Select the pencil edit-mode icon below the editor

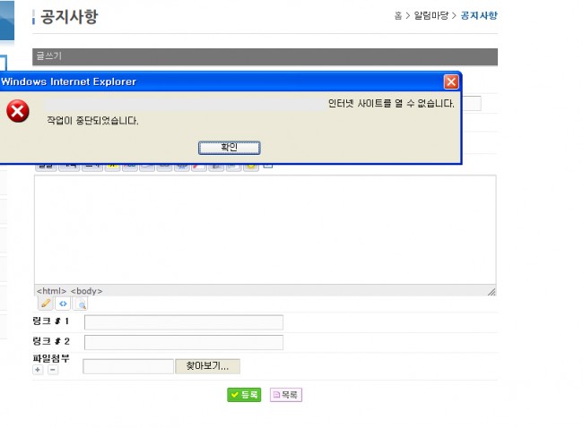(46, 304)
